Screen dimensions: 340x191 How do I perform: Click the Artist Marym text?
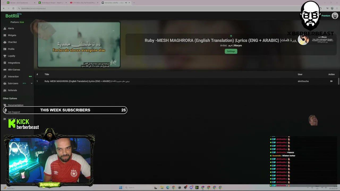pos(231,45)
